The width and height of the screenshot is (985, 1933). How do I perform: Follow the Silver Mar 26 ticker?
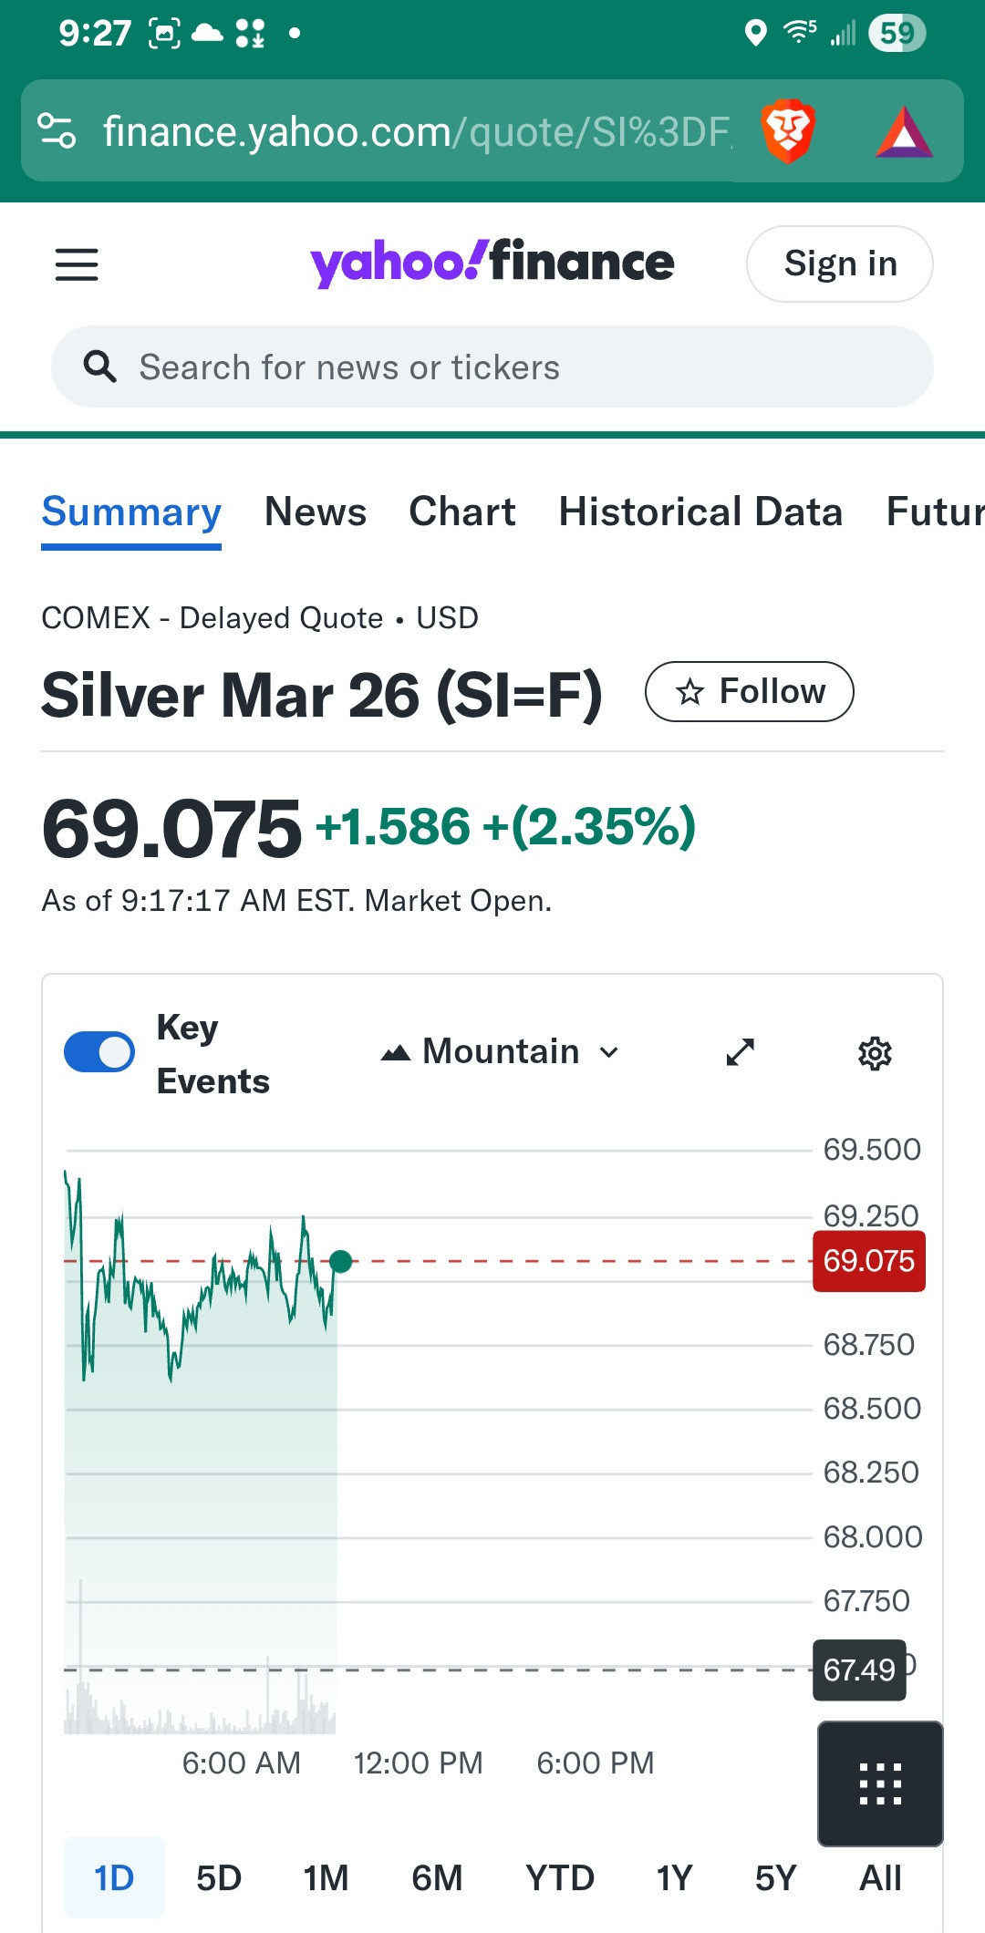point(749,692)
